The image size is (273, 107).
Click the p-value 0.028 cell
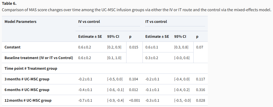(201, 100)
